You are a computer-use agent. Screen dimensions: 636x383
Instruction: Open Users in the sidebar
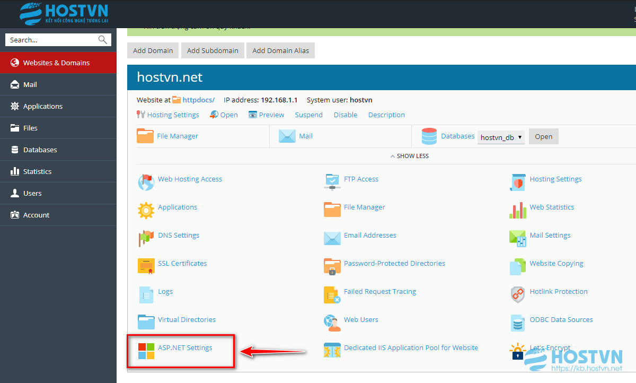(x=58, y=193)
